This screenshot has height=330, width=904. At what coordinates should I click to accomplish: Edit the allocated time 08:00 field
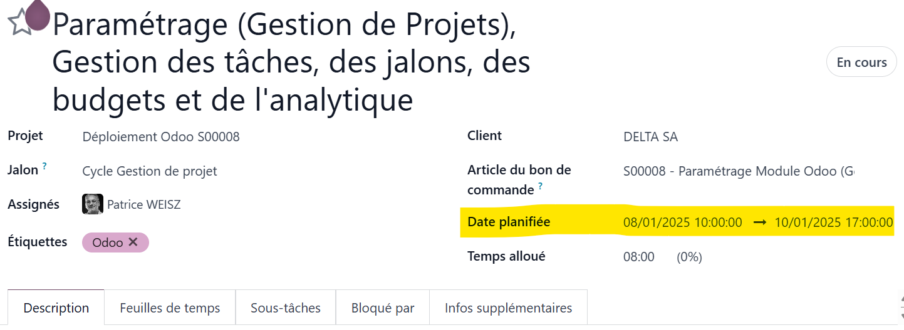click(x=639, y=256)
